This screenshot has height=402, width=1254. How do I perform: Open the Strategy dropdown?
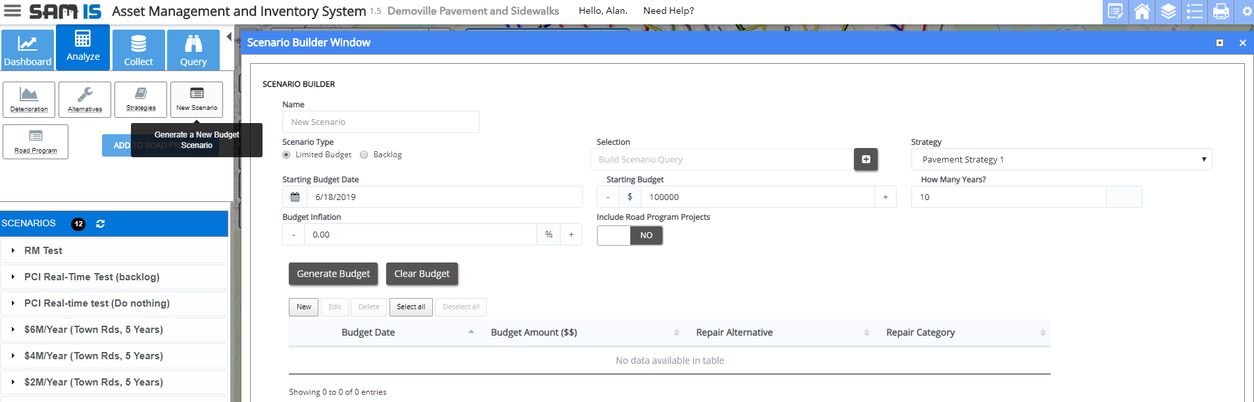coord(1061,159)
